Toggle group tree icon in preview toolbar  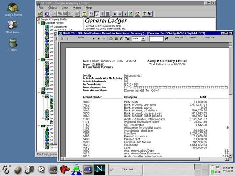127,38
